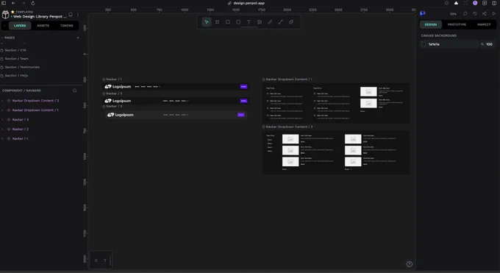Open the Penpot main menu (three dots)
500x273 pixels.
click(x=78, y=15)
